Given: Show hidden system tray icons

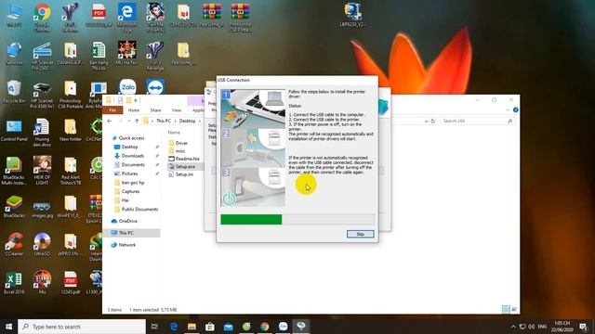Looking at the screenshot, I should [513, 327].
